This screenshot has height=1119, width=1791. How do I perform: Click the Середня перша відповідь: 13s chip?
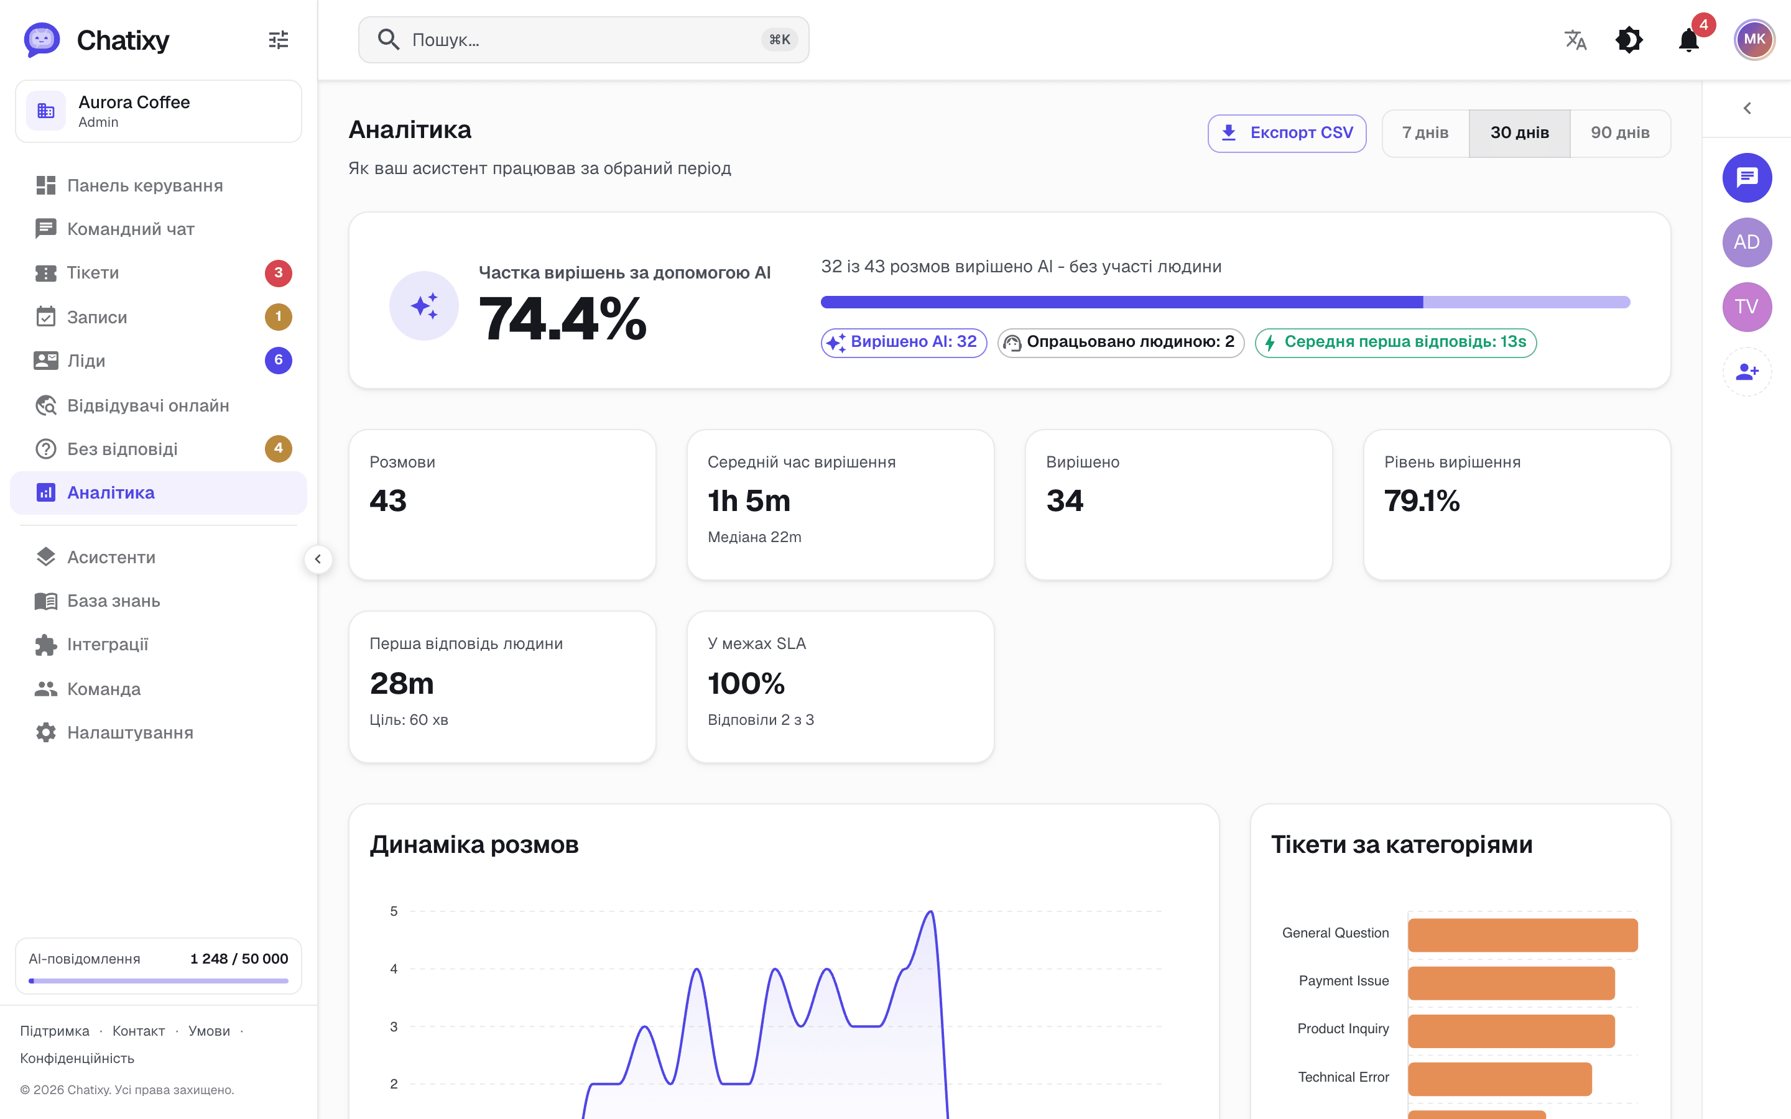(1395, 343)
